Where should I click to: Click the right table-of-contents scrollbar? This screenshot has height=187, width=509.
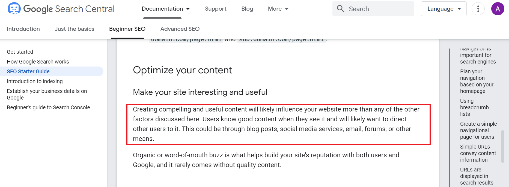[502, 146]
